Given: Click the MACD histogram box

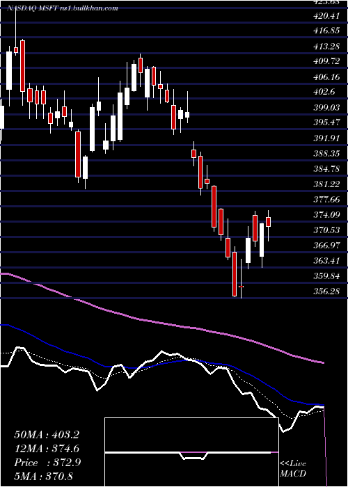Looking at the screenshot, I should 191,452.
